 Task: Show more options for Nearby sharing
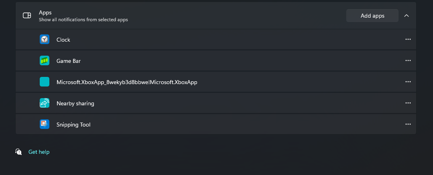click(408, 103)
